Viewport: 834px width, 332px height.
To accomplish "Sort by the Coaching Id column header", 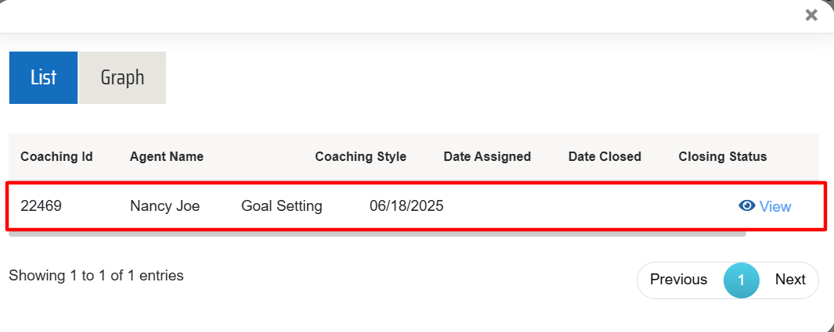I will click(56, 156).
